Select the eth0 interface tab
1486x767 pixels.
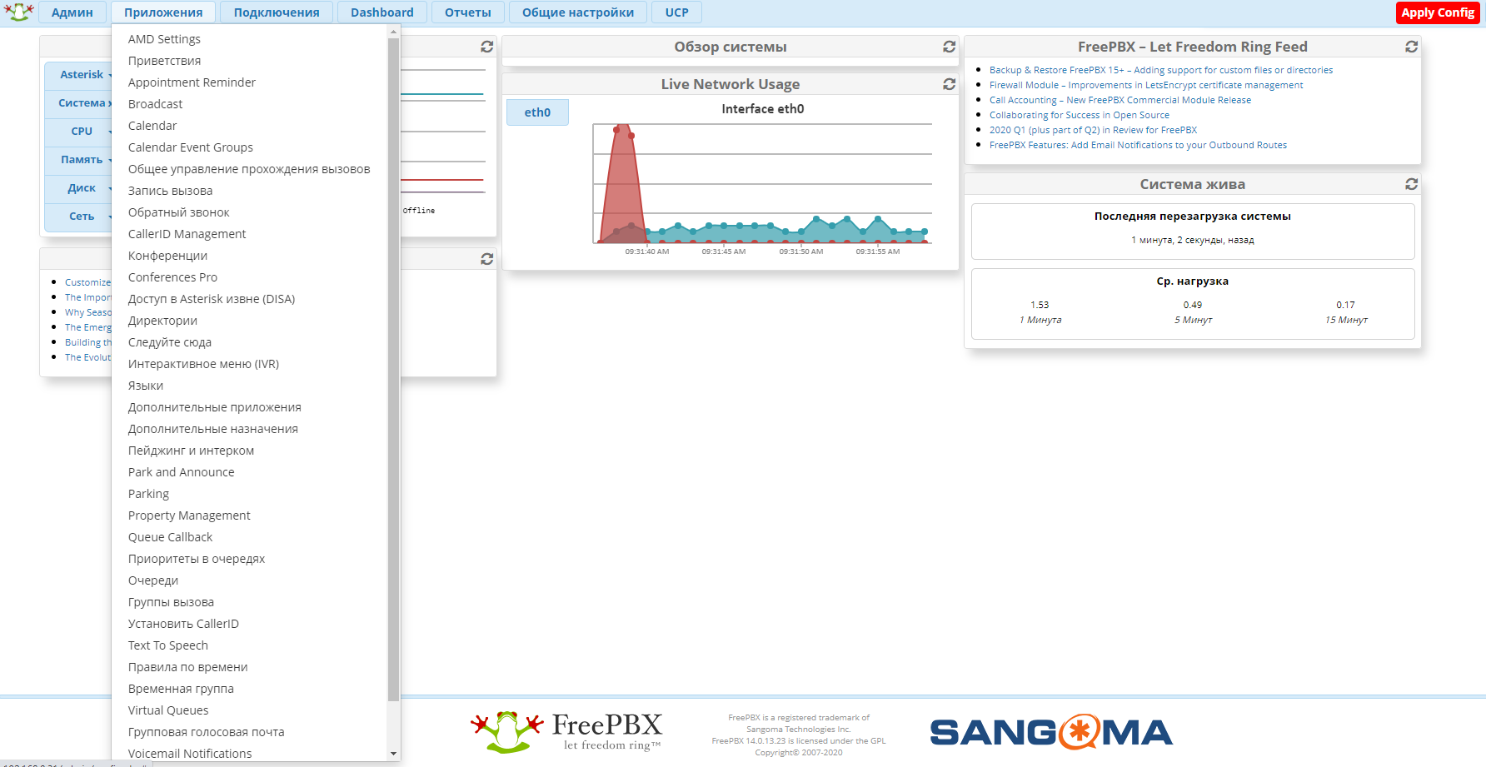pyautogui.click(x=537, y=112)
